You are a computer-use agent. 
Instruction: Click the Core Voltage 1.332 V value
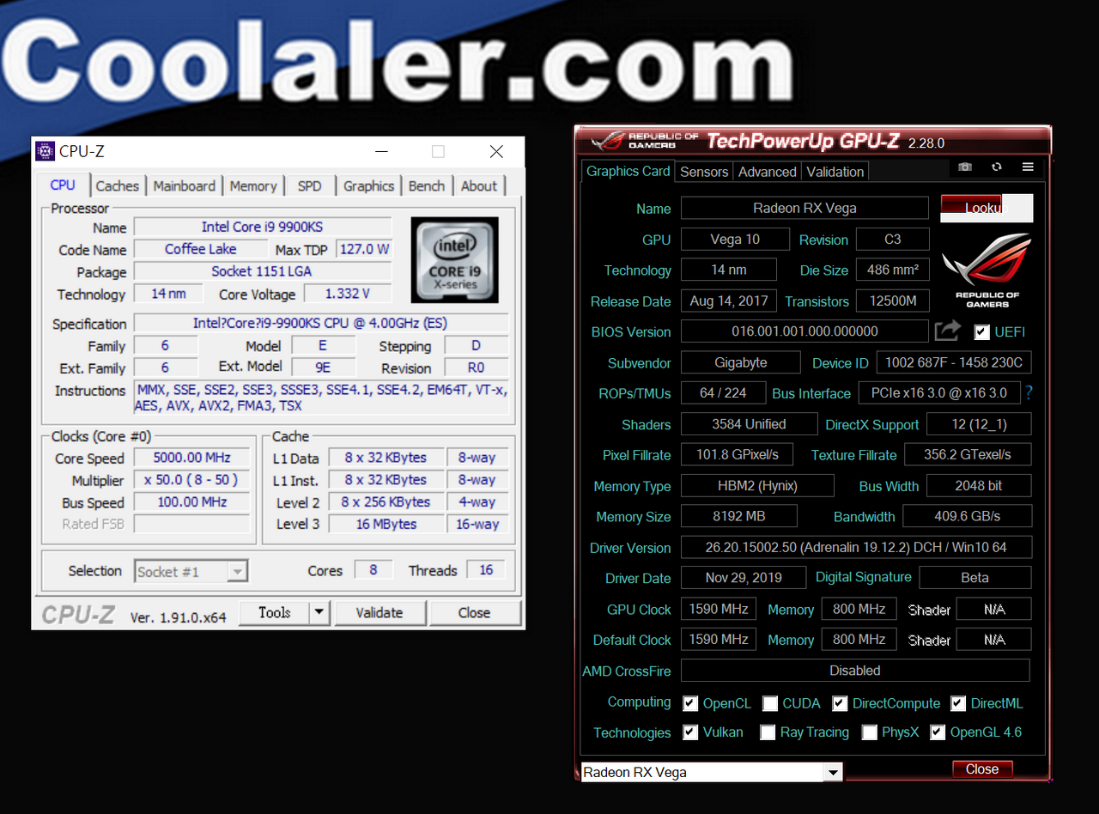click(347, 294)
